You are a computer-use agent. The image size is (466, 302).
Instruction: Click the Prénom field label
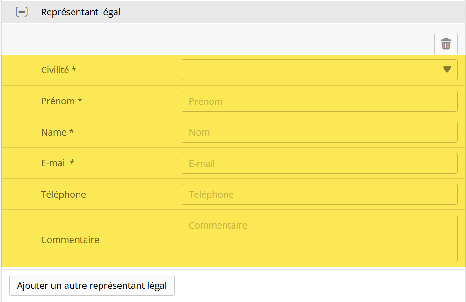click(x=58, y=101)
